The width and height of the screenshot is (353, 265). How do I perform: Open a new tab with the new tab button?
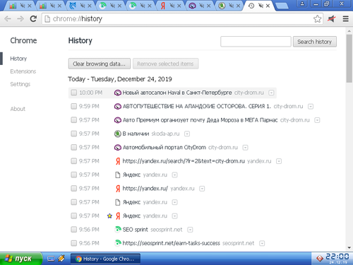[x=282, y=6]
